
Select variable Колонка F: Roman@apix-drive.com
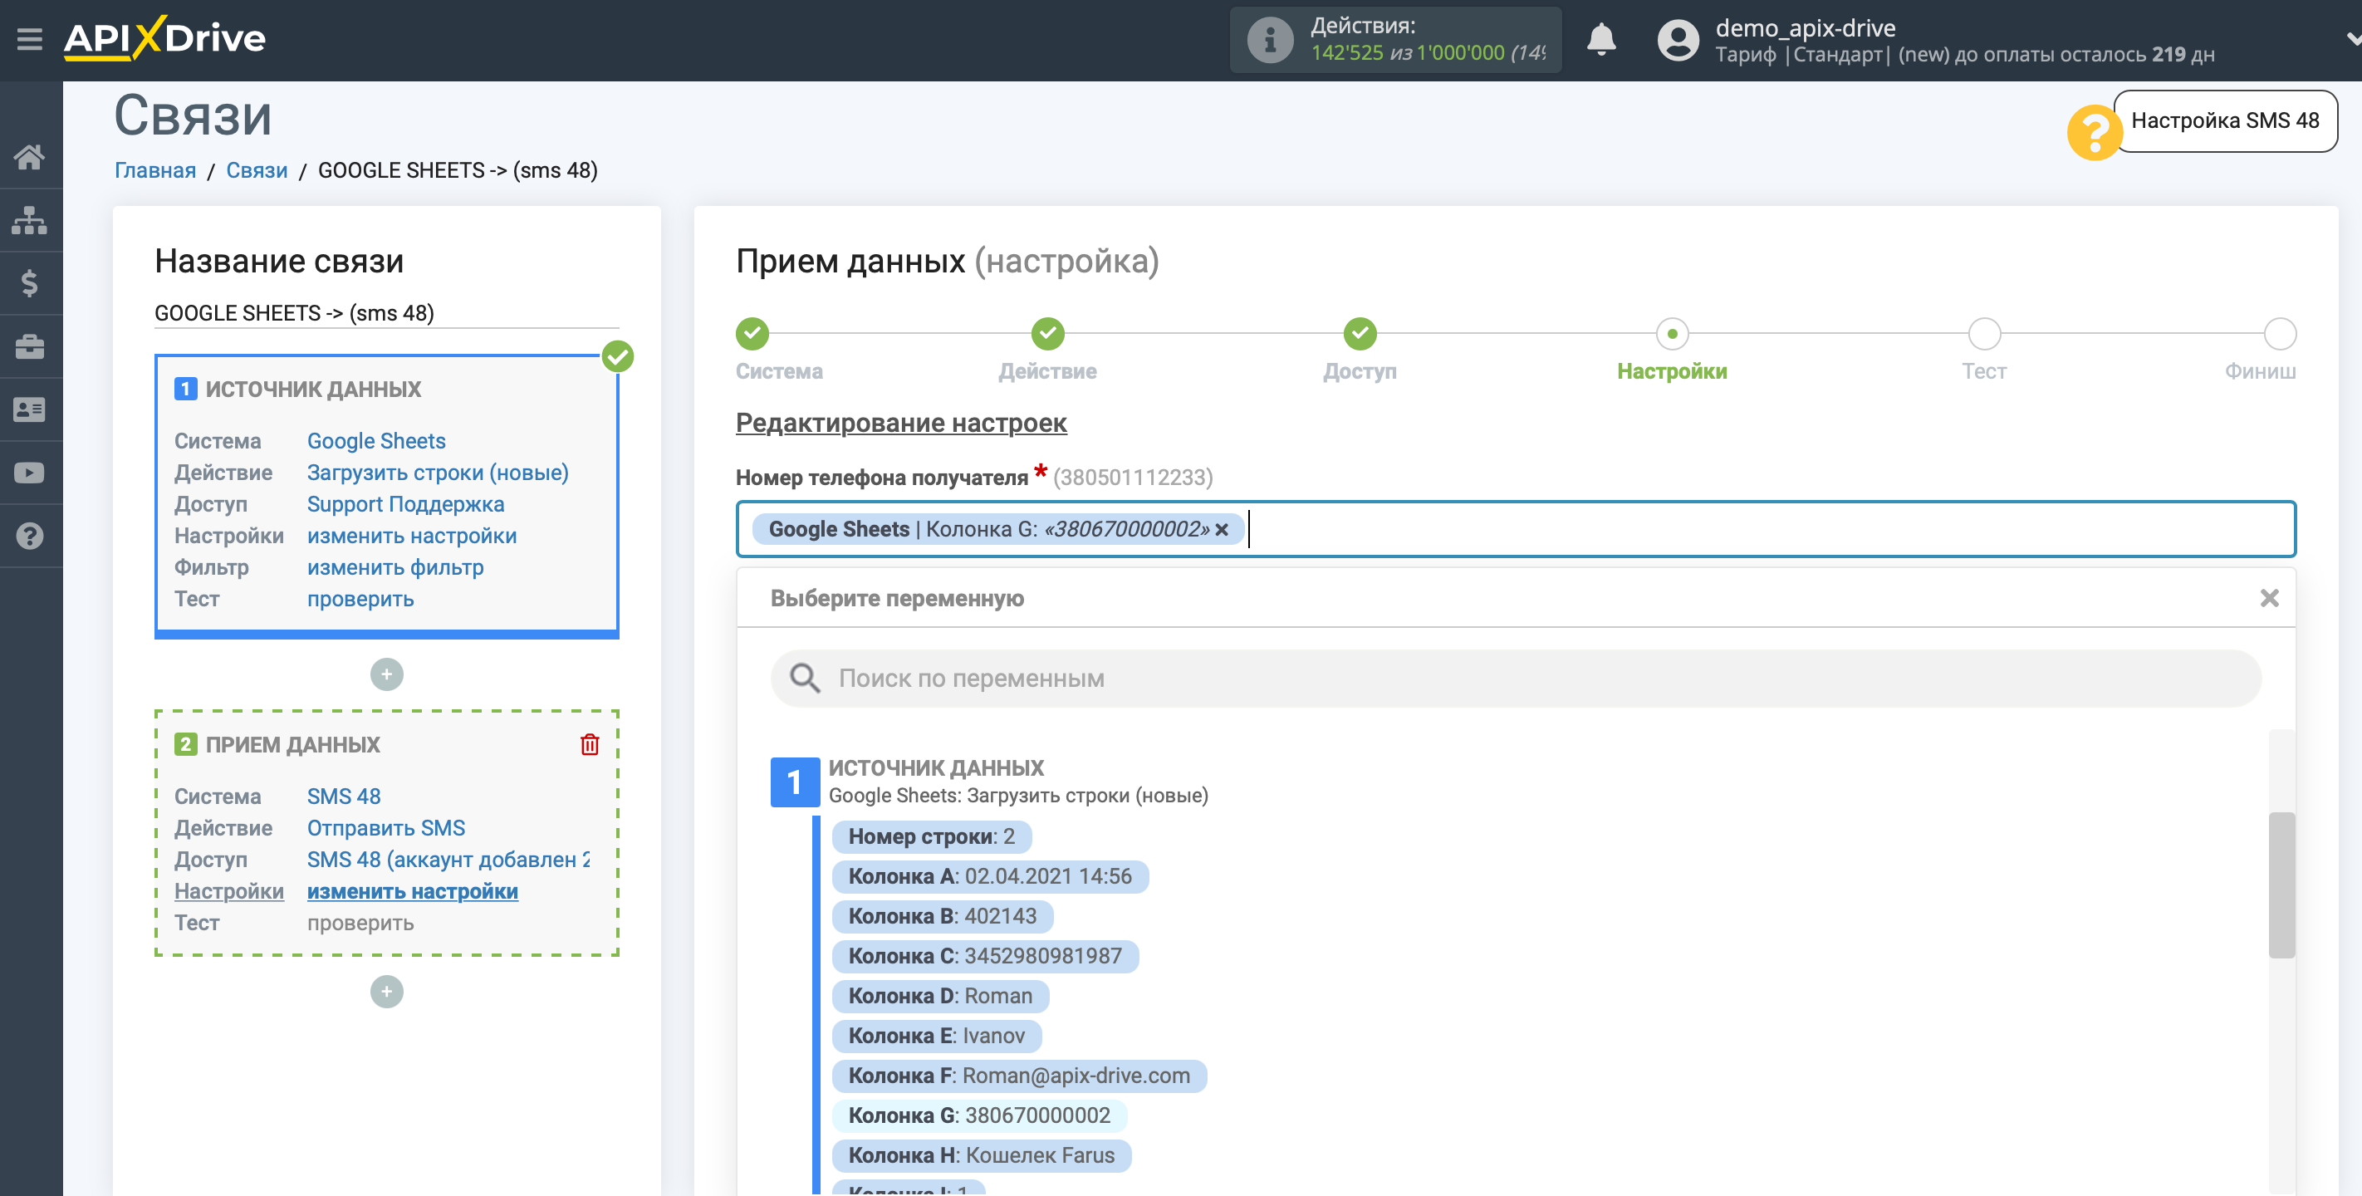click(1019, 1076)
